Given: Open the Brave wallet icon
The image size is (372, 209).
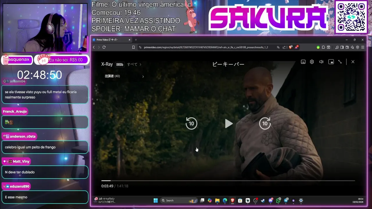Looking at the screenshot, I should click(x=347, y=47).
